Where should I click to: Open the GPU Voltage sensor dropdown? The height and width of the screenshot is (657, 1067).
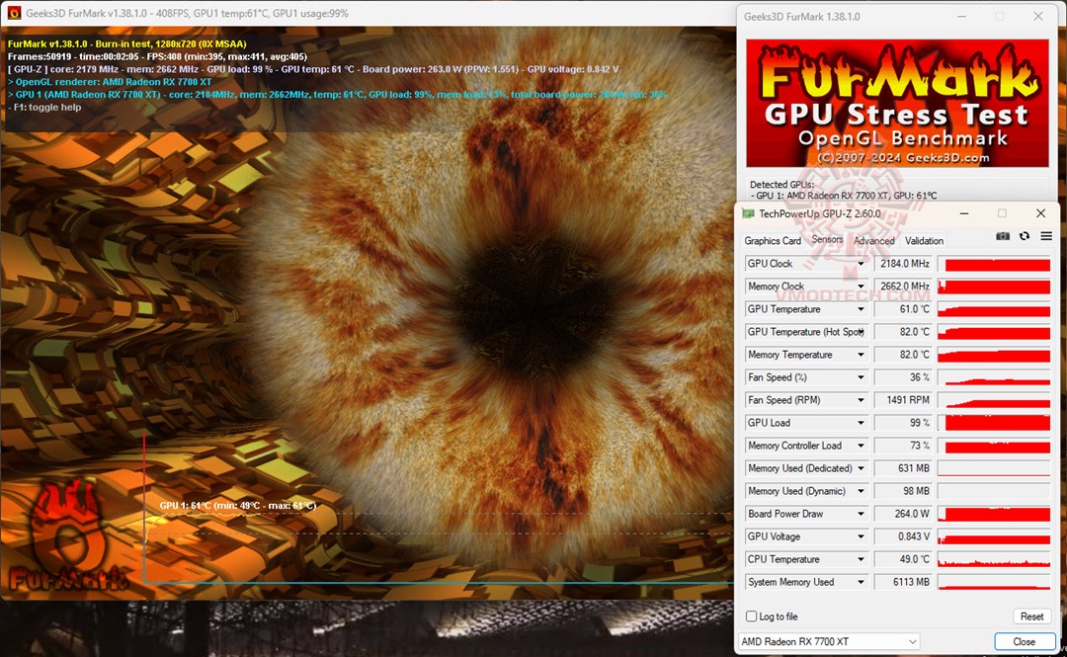pyautogui.click(x=861, y=536)
